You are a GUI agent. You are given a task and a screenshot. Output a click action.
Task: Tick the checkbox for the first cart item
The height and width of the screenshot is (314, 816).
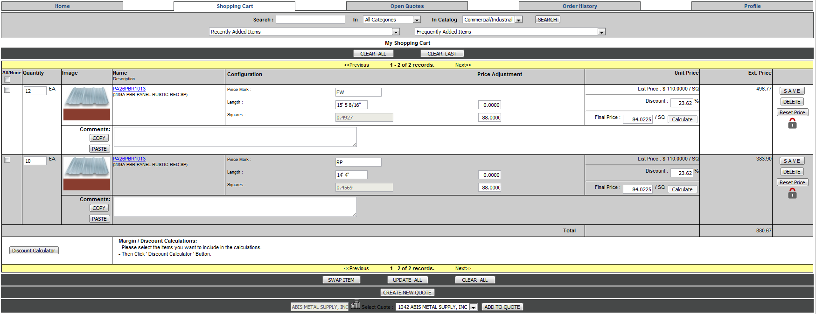pos(7,90)
